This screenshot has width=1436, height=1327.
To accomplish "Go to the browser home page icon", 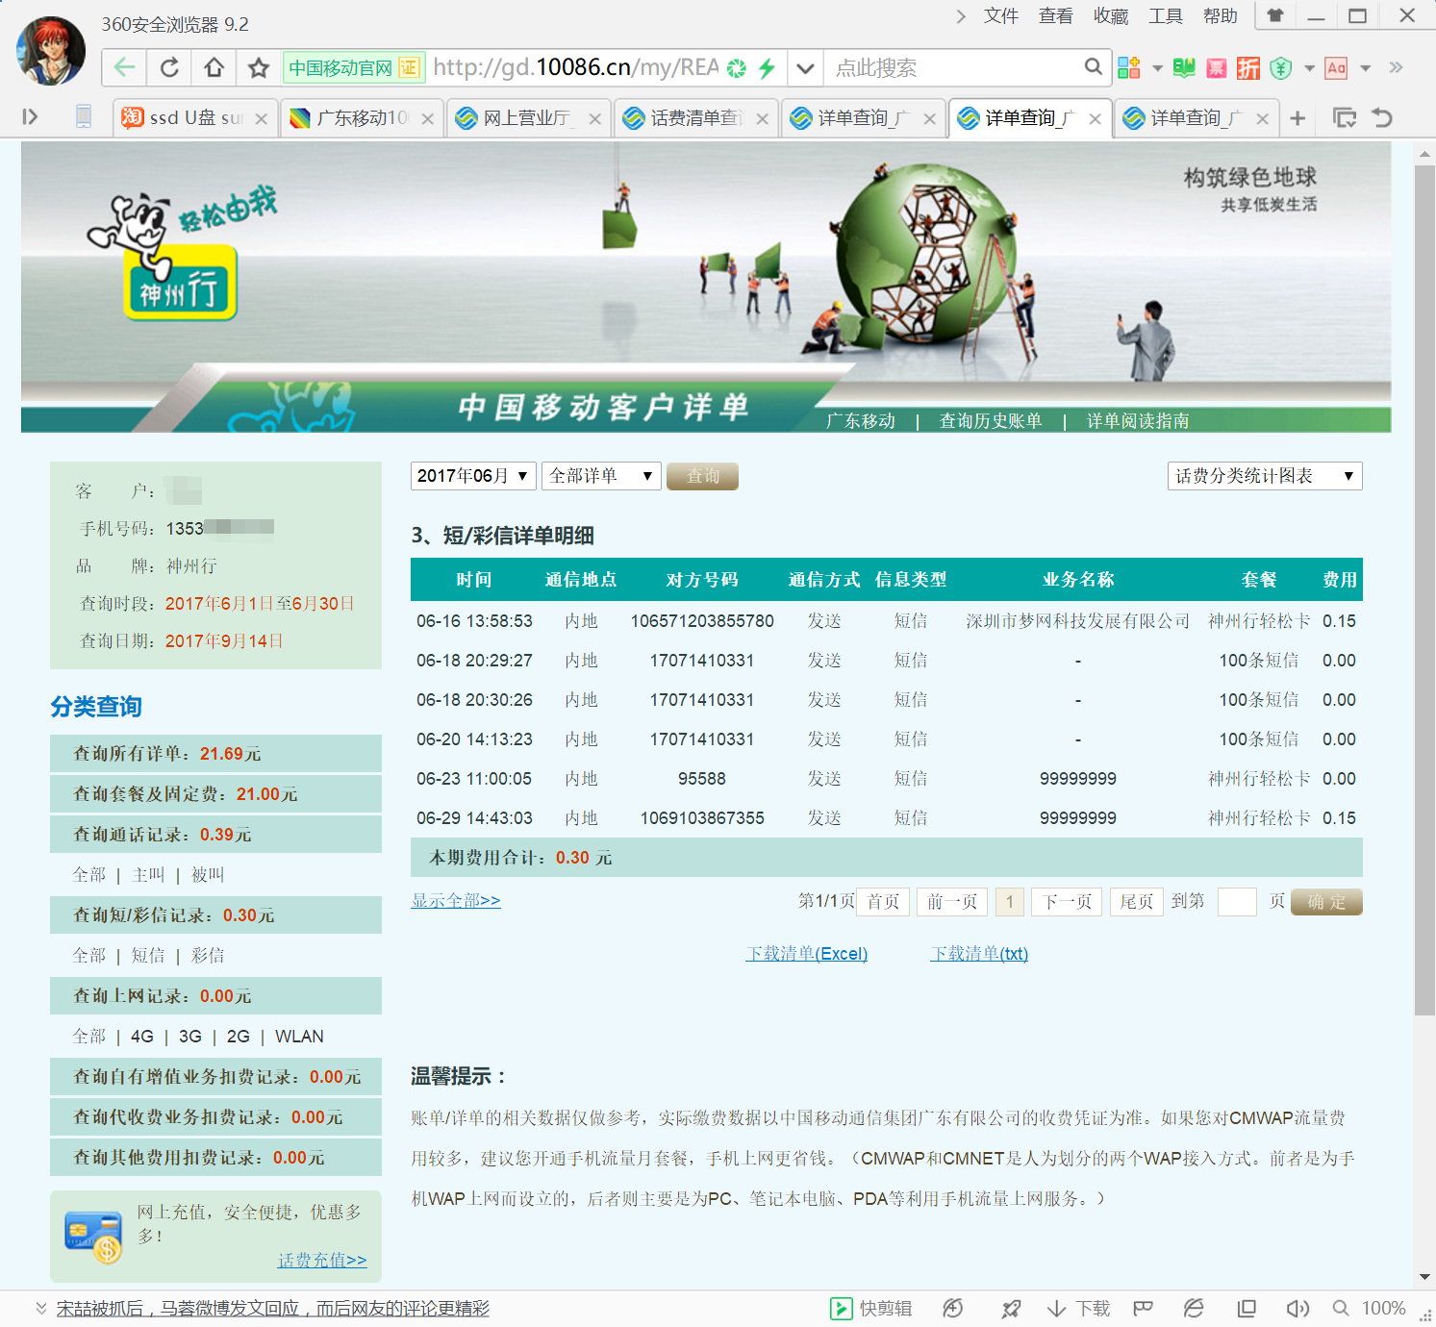I will point(214,67).
